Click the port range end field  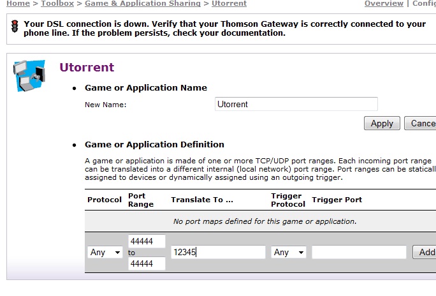[147, 263]
